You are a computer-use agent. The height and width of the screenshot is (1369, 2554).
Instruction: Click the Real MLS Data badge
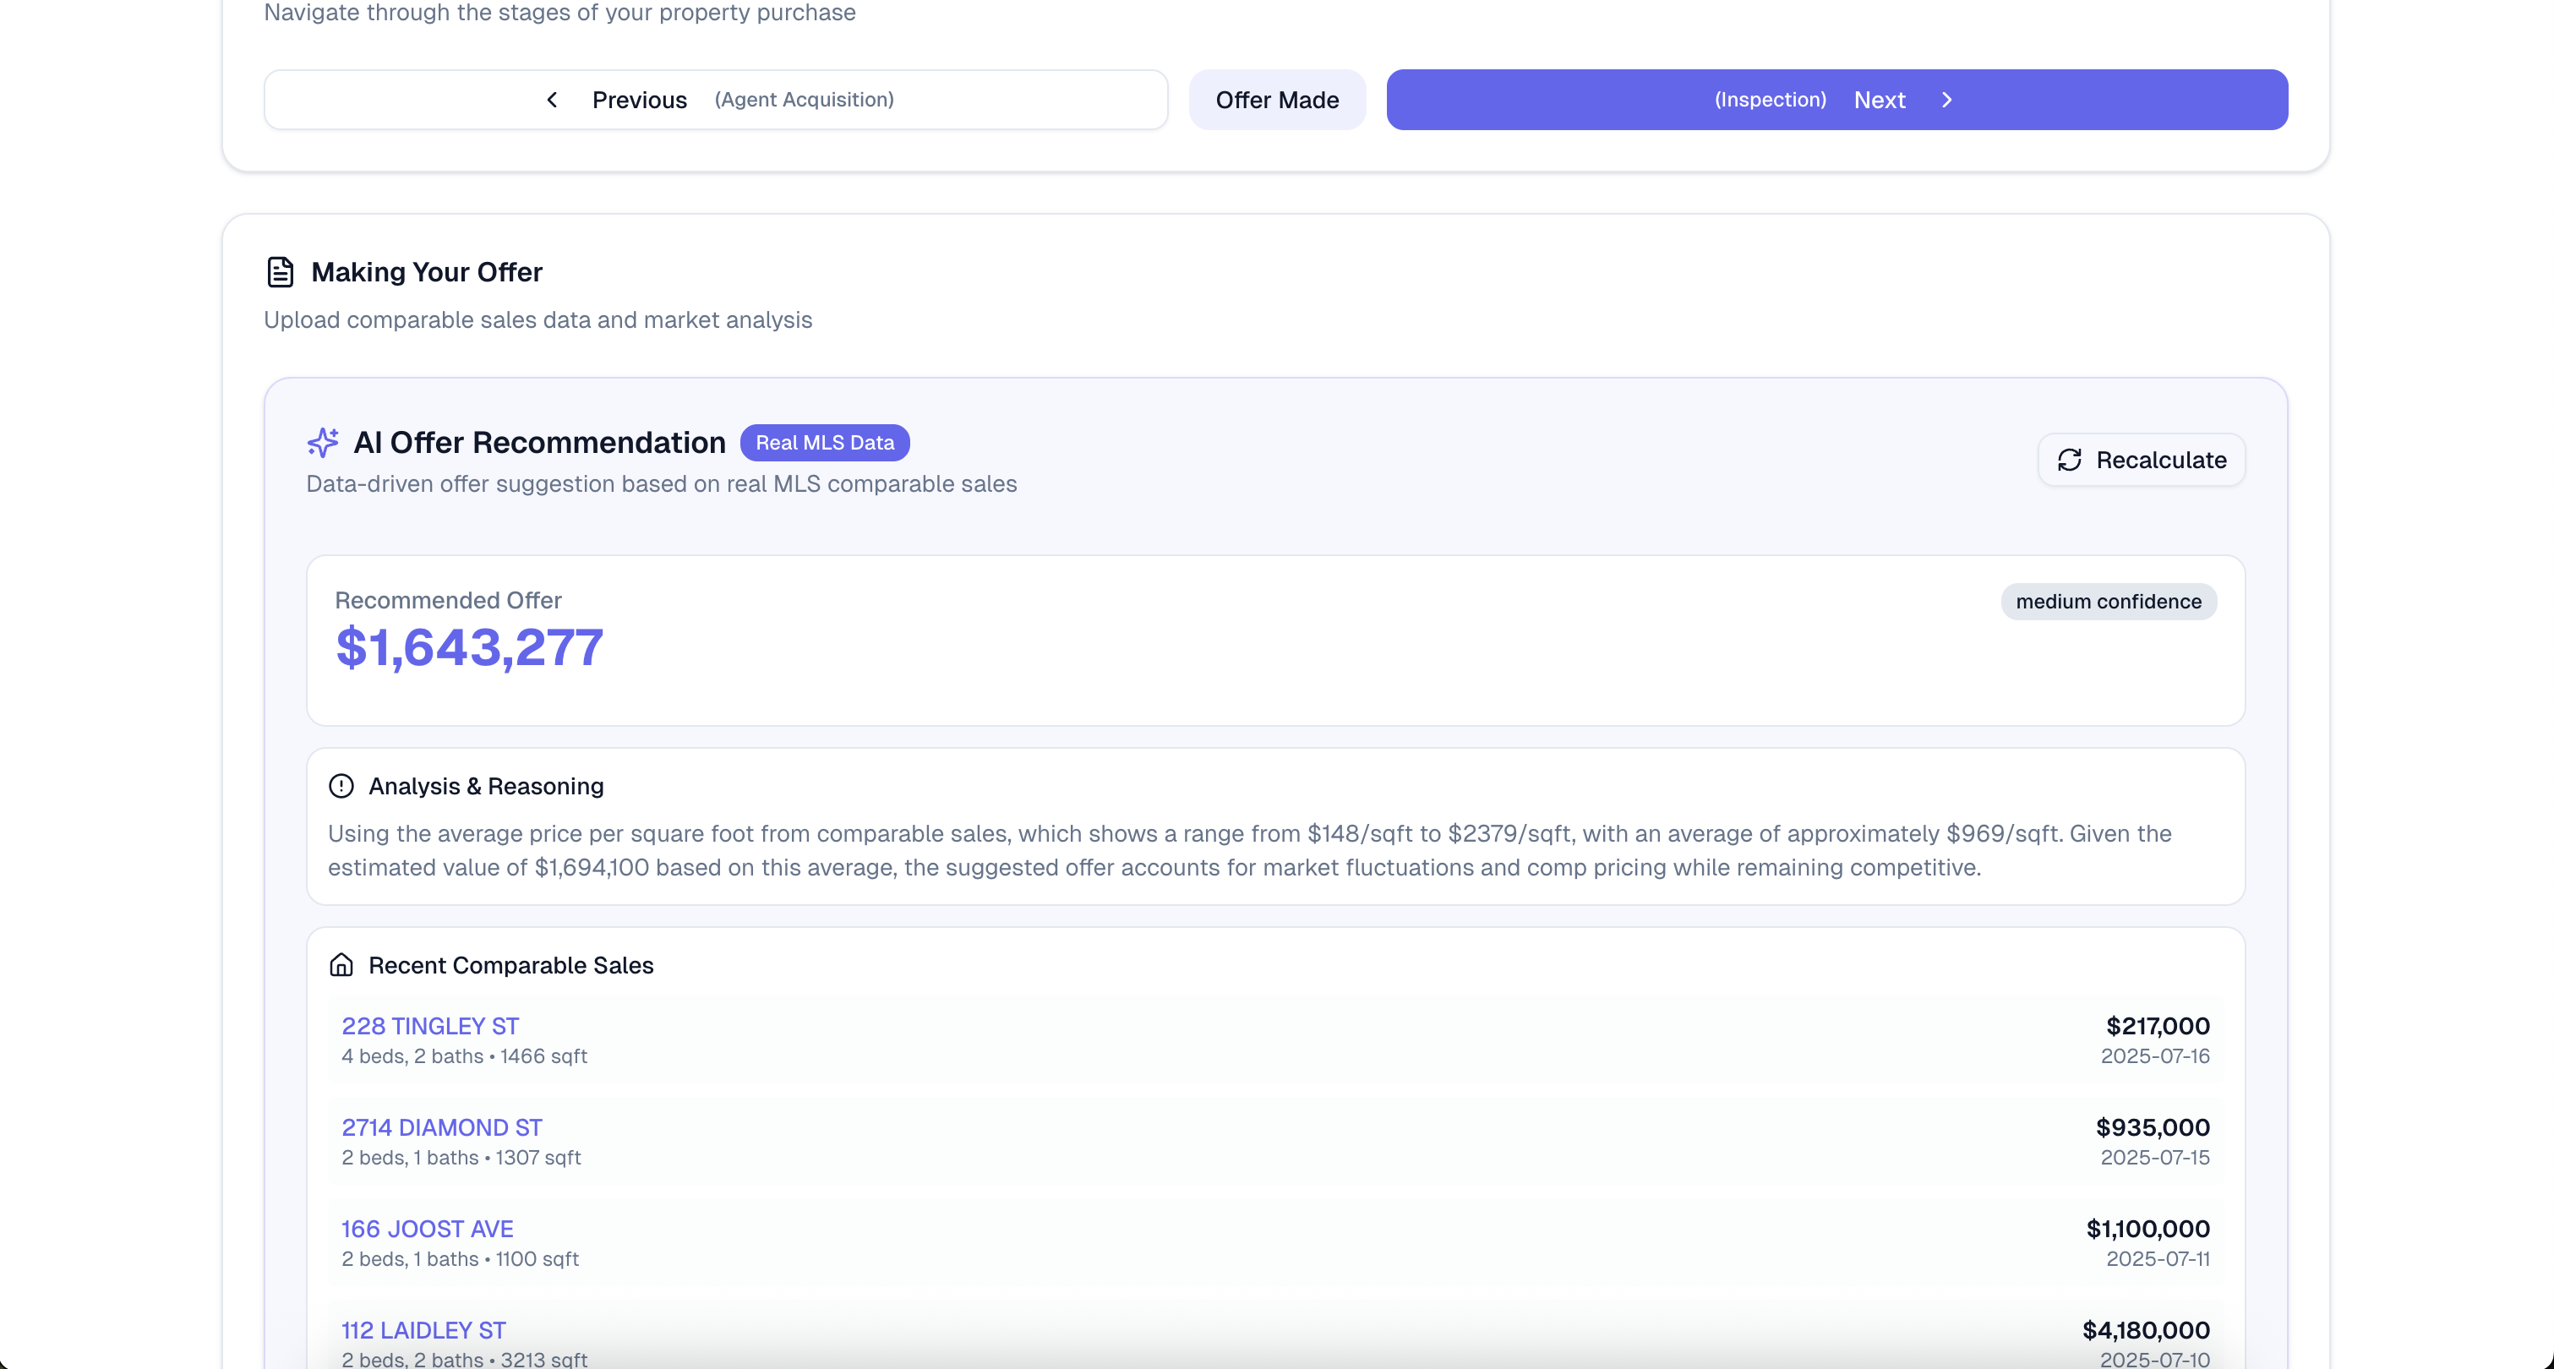(824, 442)
